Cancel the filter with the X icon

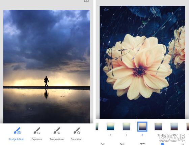(x=103, y=144)
